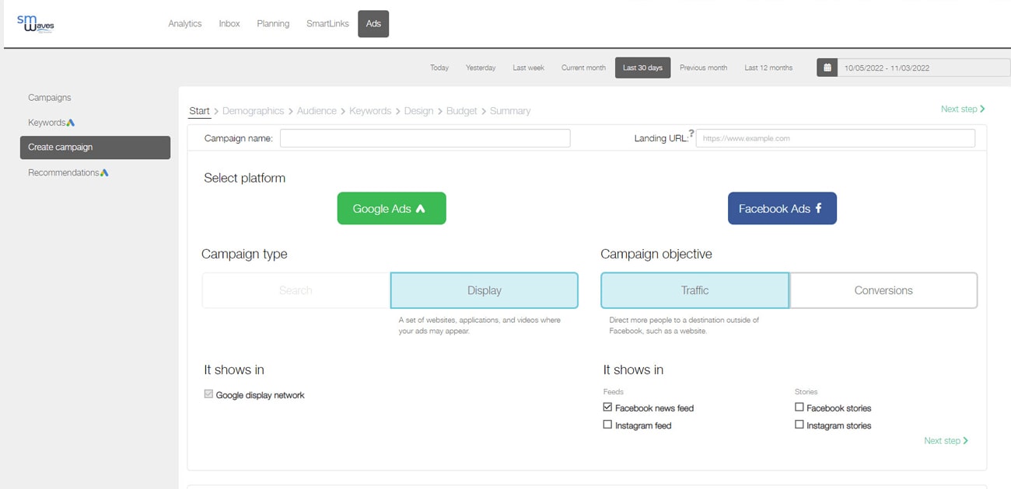Choose the Search campaign type
This screenshot has height=489, width=1011.
click(x=296, y=290)
